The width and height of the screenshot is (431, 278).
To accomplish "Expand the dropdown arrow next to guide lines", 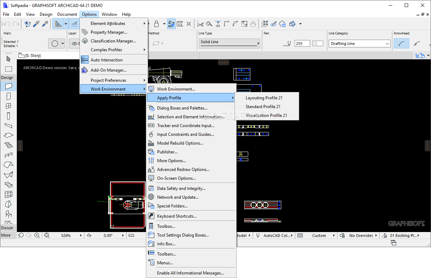I will click(66, 24).
